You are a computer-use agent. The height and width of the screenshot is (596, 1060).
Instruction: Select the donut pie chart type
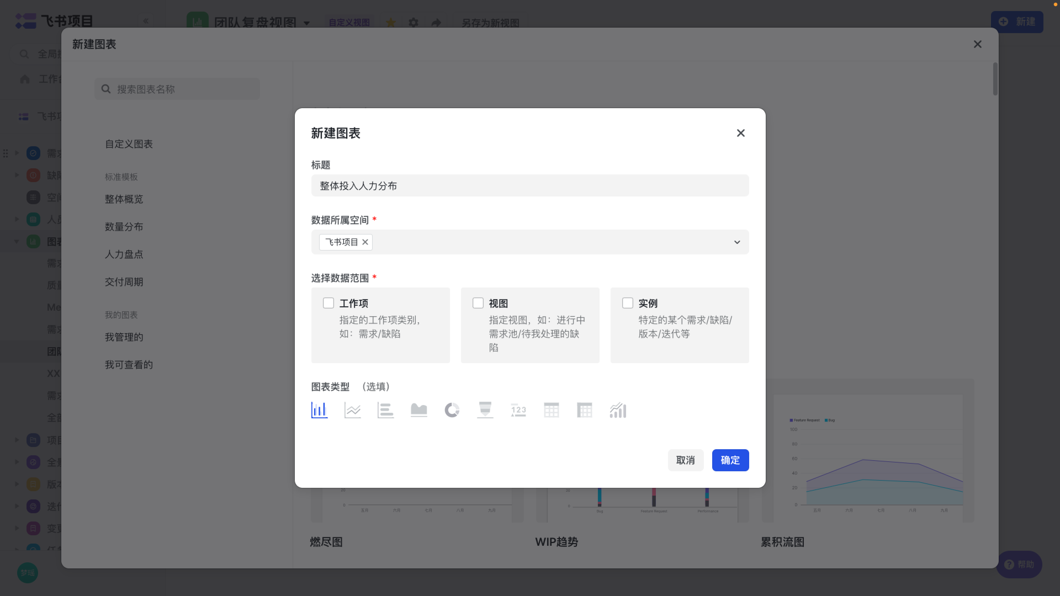coord(452,410)
